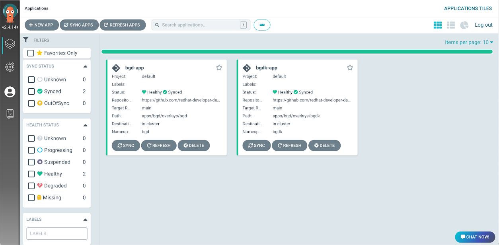Collapse the Sync Status section
499x245 pixels.
(x=85, y=66)
